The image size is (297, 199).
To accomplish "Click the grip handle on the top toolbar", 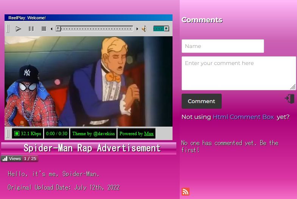I will coord(8,29).
